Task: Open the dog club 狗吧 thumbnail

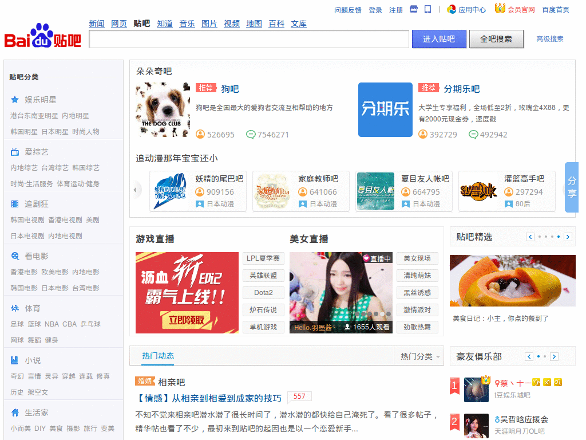Action: [163, 109]
